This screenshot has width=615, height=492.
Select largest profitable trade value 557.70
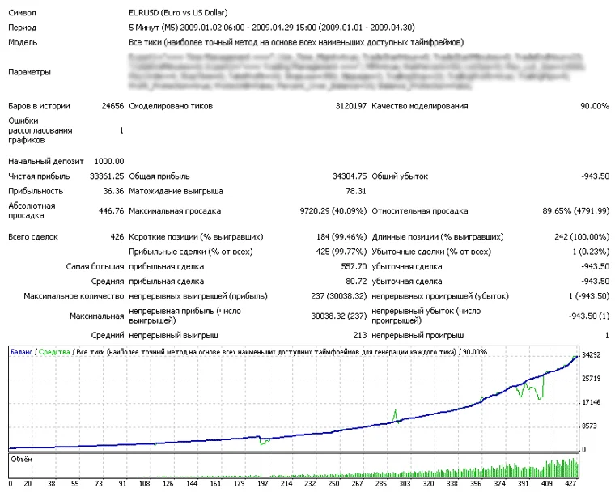(354, 267)
